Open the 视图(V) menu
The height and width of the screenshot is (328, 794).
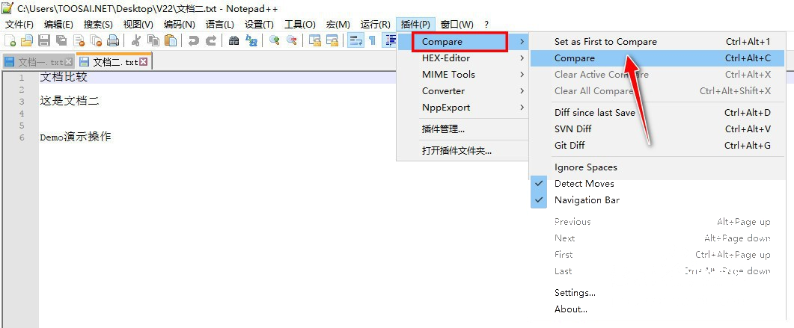tap(138, 24)
